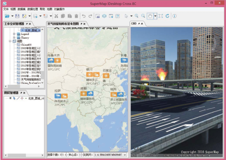226x160 pixels.
Task: Save the workspace with the floppy icon
Action: tap(17, 16)
